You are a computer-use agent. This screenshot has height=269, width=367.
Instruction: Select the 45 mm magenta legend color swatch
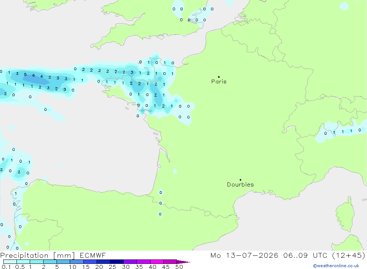click(x=170, y=262)
